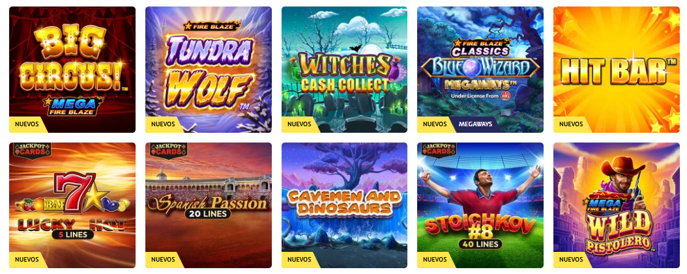687x274 pixels.
Task: Open the Spanish Passion 20 Lines game
Action: pyautogui.click(x=209, y=205)
